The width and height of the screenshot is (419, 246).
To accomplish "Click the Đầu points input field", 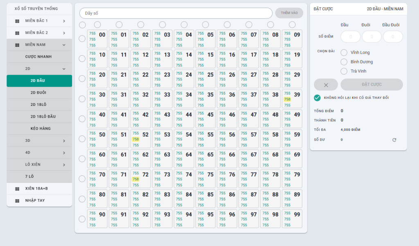I will (x=351, y=37).
